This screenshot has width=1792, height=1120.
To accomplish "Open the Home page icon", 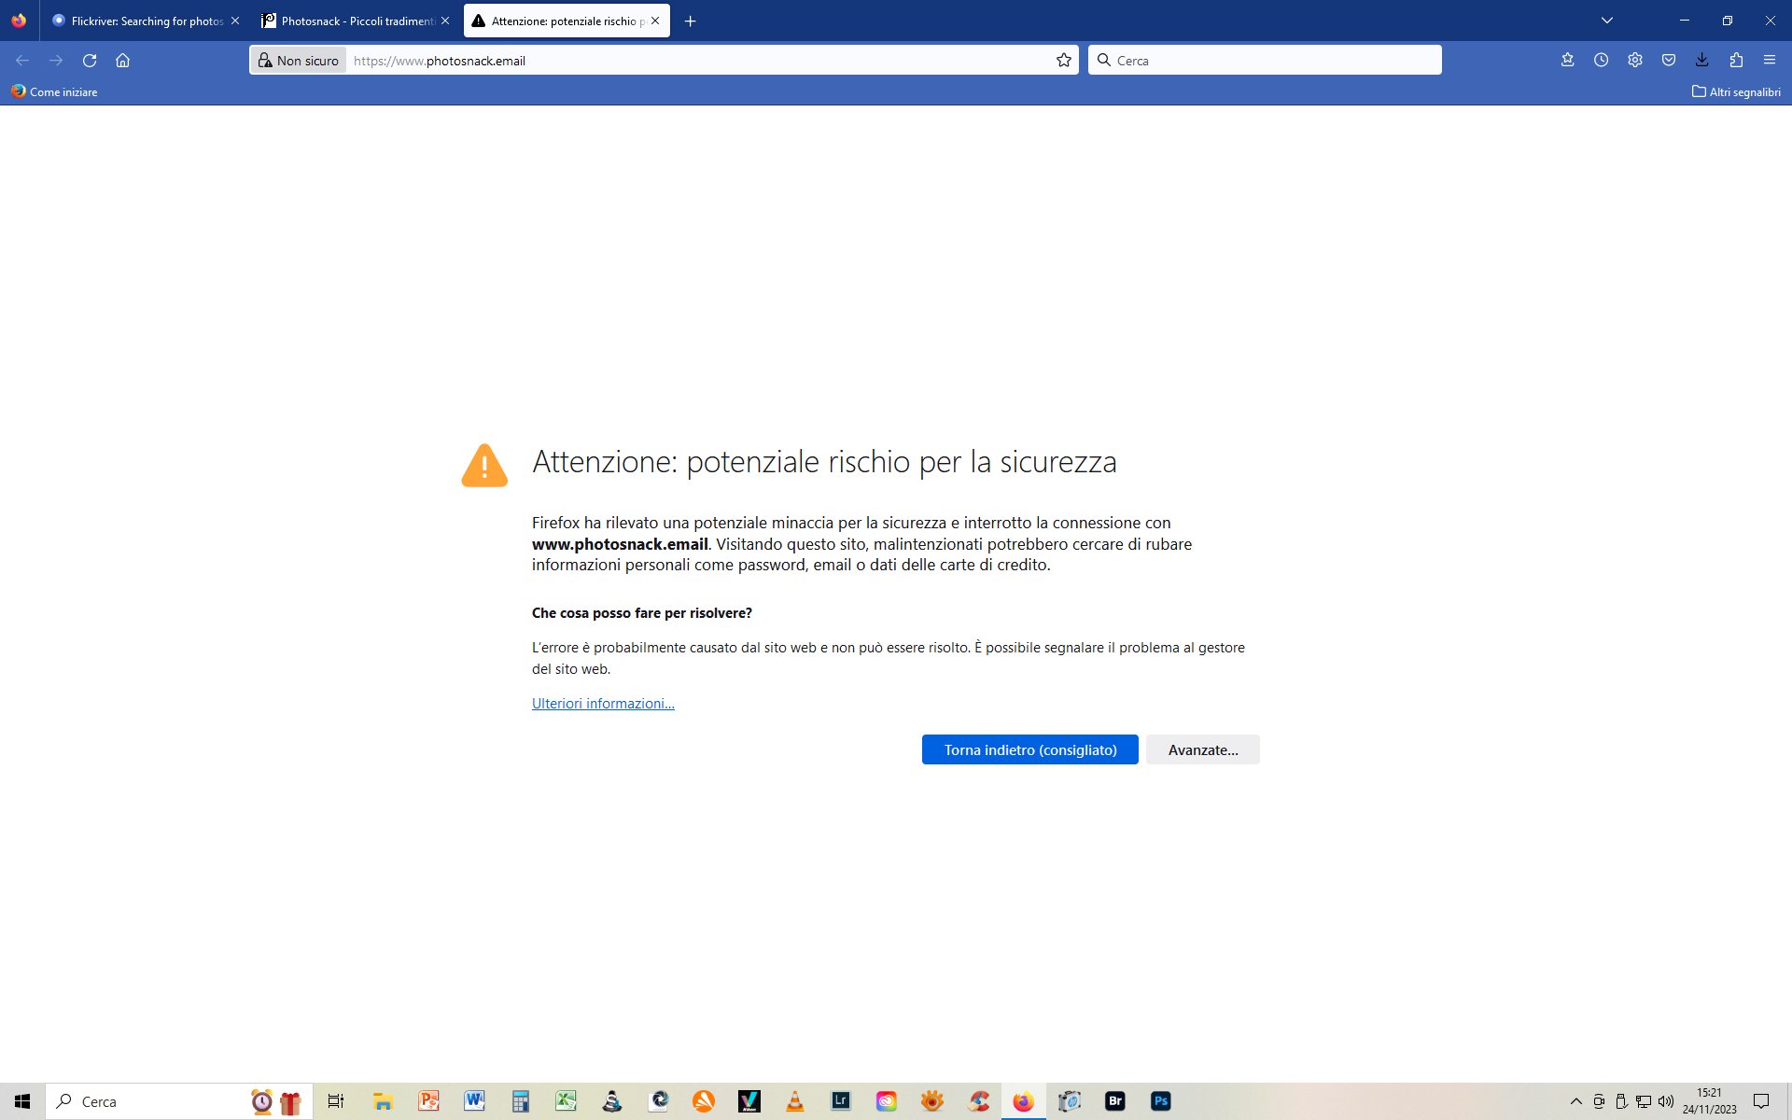I will coord(122,60).
